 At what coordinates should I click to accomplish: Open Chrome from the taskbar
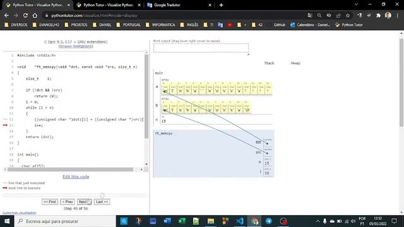click(x=254, y=221)
